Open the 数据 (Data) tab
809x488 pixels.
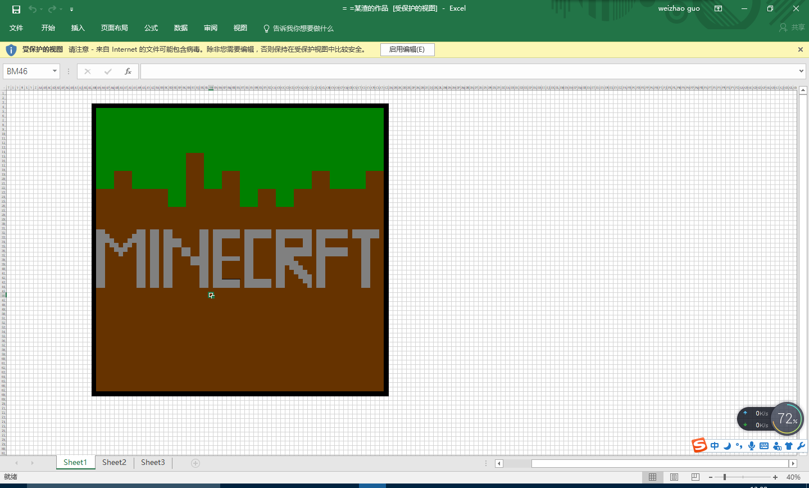click(x=181, y=28)
